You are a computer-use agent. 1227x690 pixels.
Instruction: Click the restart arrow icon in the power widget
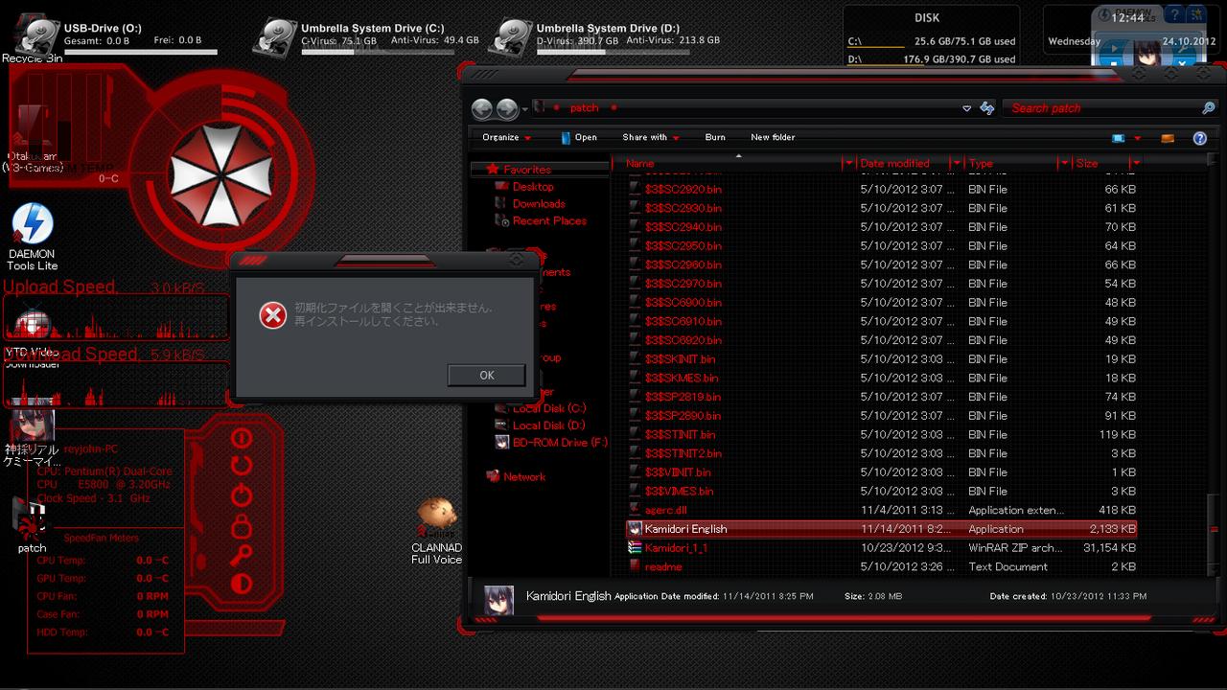pos(241,467)
